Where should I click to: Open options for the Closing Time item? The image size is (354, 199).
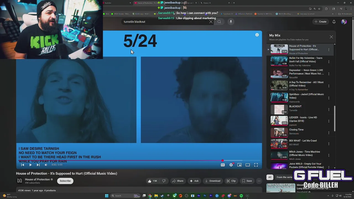coord(329,133)
